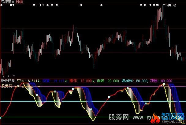This screenshot has height=125, width=186.
Task: Click the square marker midway up the lone red rising slope
Action: 109,97
